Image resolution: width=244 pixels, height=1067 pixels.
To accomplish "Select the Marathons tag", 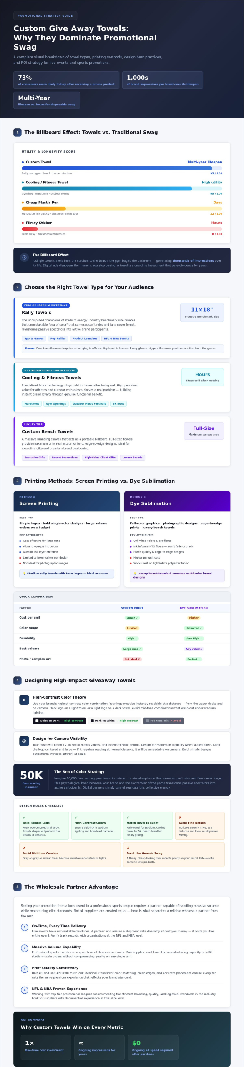I will (32, 403).
